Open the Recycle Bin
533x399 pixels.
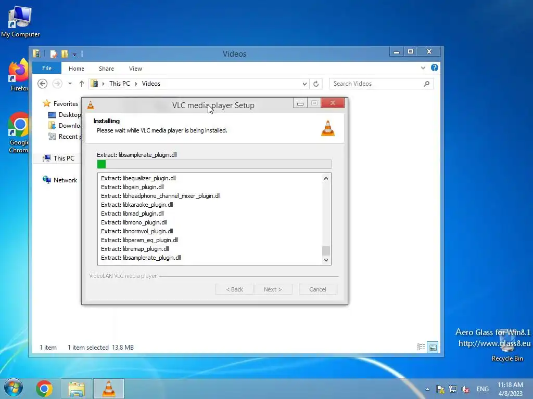[x=507, y=345]
